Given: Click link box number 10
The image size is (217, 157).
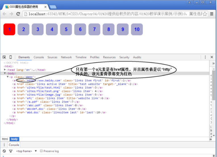Looking at the screenshot, I should 137,29.
